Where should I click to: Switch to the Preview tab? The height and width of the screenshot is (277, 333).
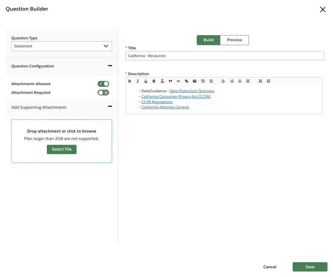coord(234,40)
